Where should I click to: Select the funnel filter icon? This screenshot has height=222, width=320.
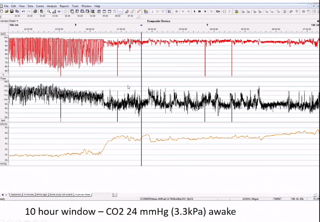162,11
